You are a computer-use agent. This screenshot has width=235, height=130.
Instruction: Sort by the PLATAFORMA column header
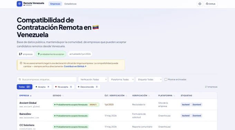click(167, 95)
